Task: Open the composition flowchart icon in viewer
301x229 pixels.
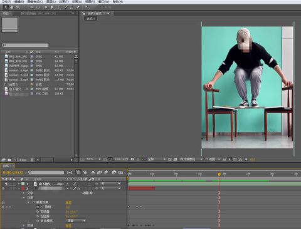Action: tap(240, 160)
